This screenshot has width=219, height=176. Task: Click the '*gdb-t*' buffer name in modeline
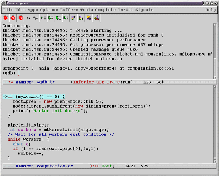(x=46, y=82)
